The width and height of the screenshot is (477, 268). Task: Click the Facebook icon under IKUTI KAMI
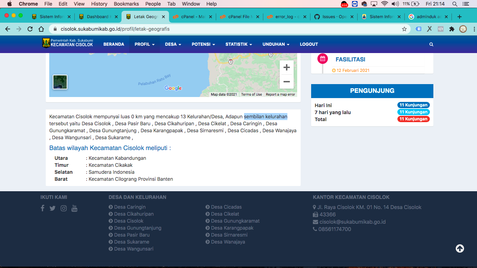(42, 208)
